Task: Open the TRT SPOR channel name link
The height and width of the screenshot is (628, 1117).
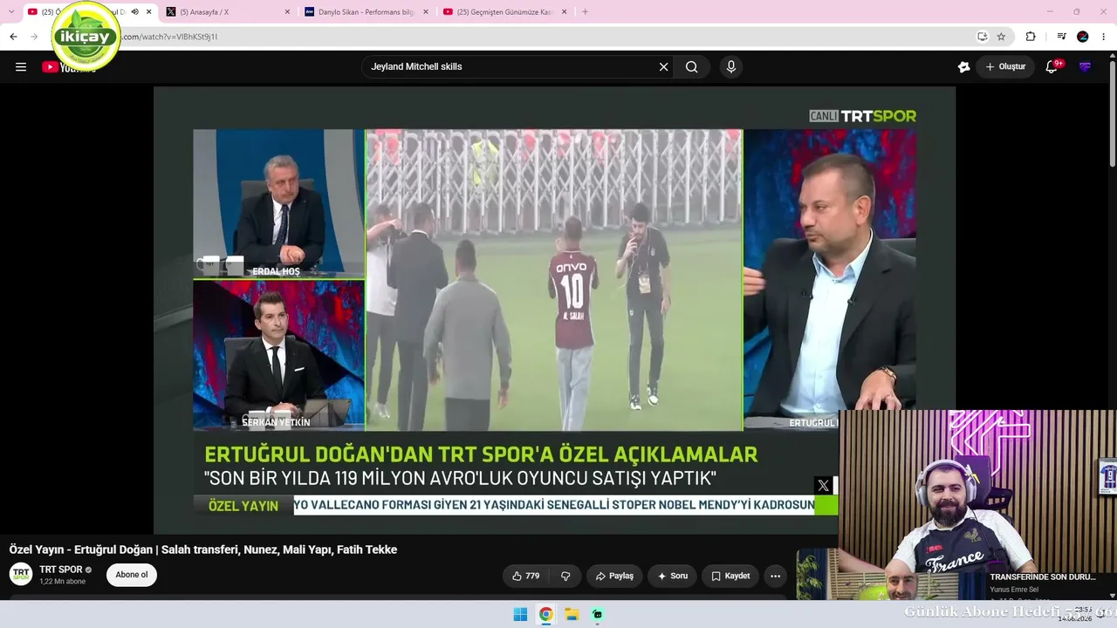Action: pos(60,570)
